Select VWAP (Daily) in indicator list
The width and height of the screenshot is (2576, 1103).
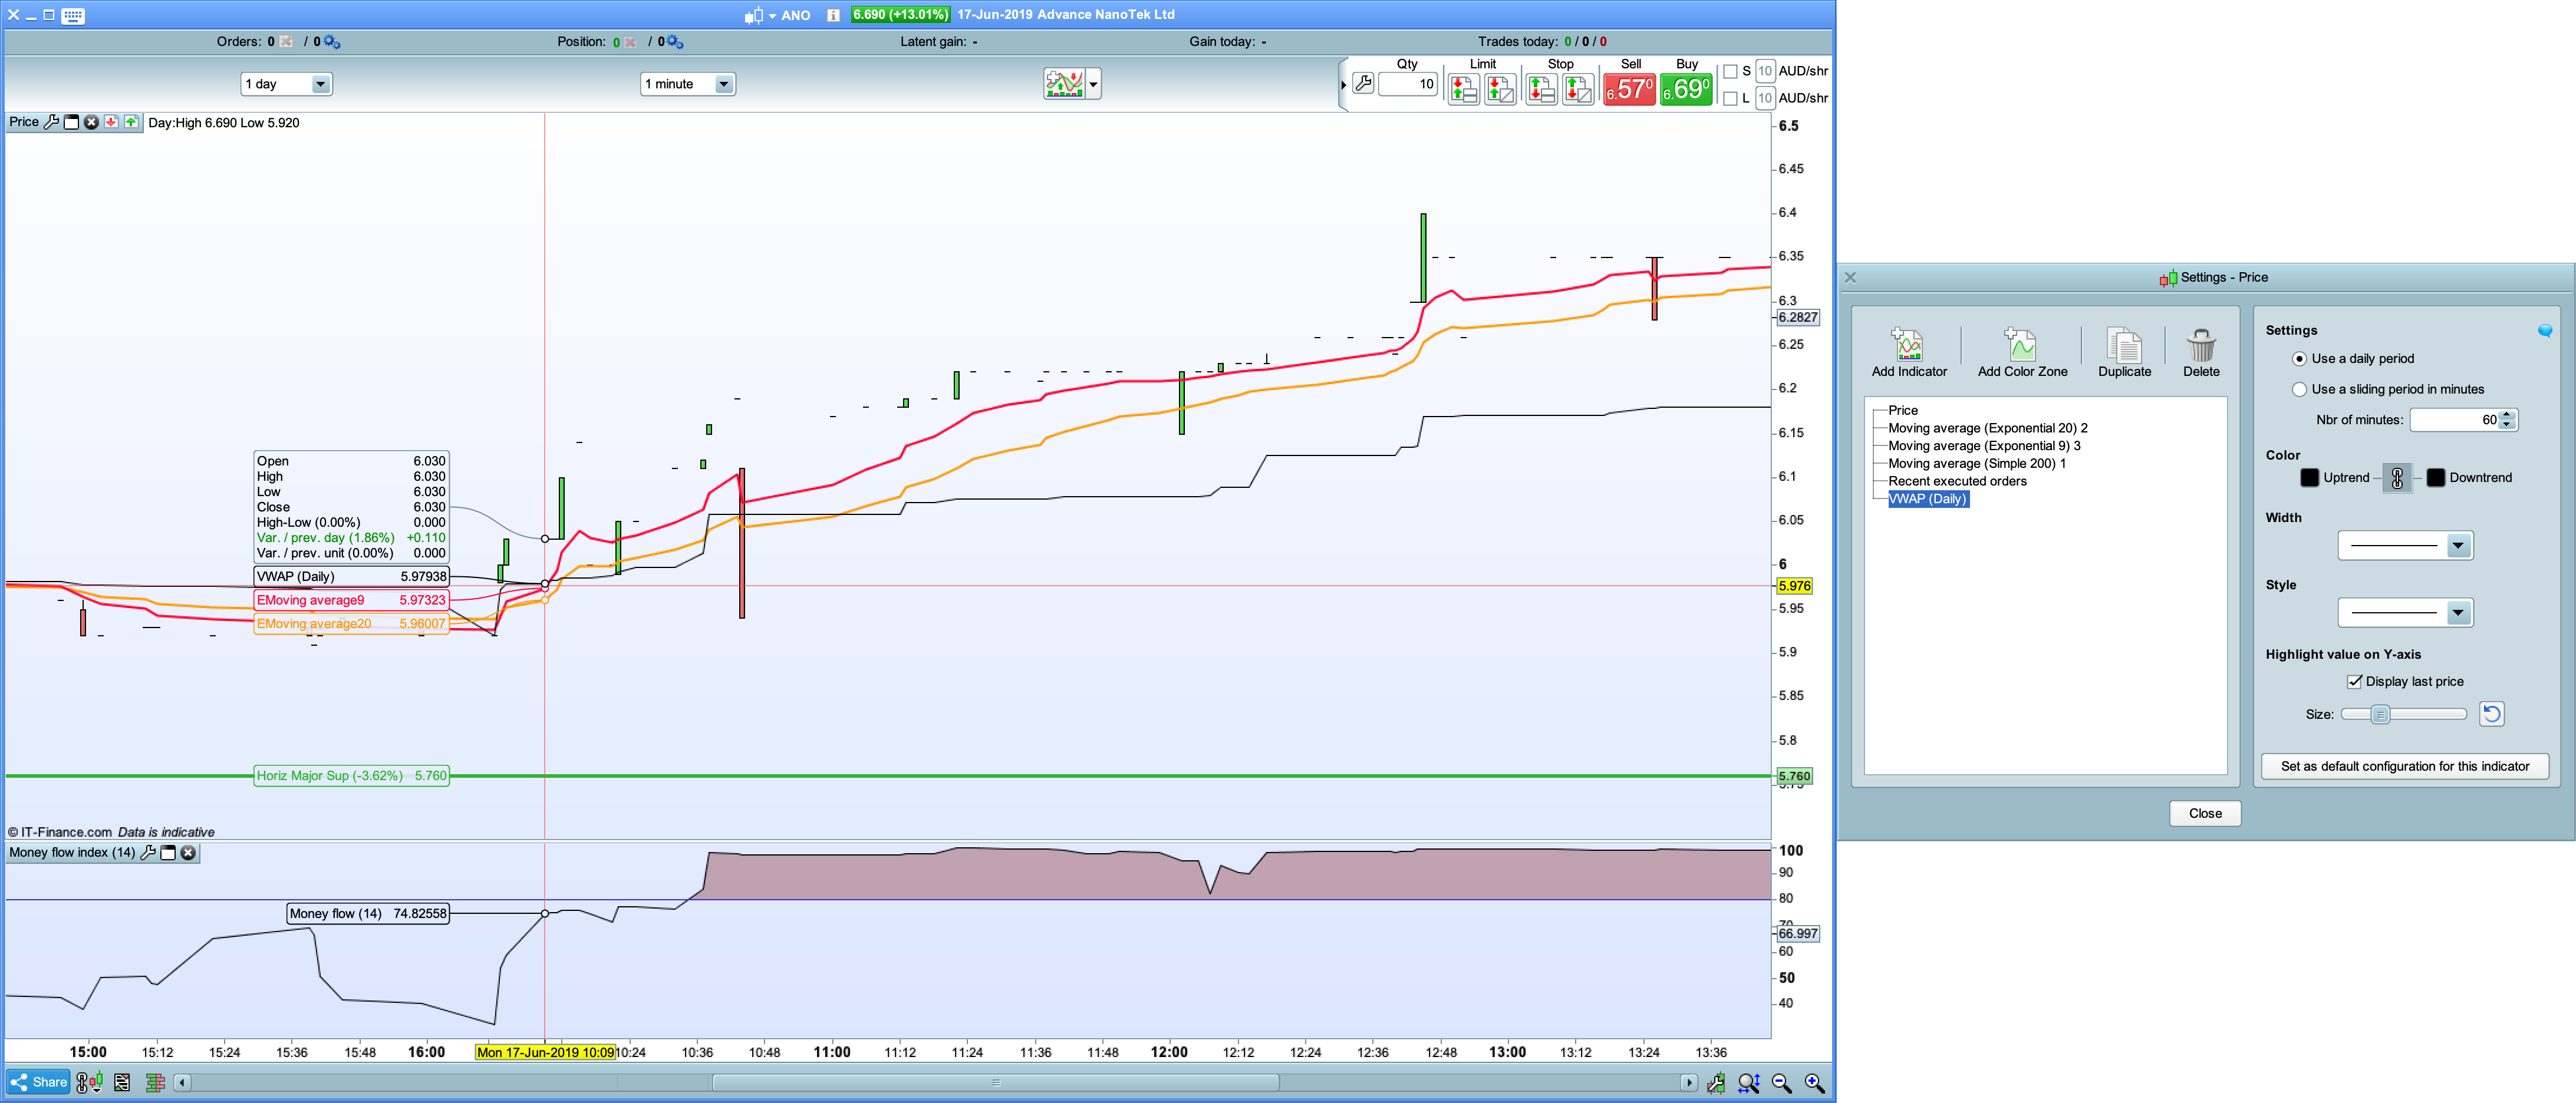[x=1927, y=499]
